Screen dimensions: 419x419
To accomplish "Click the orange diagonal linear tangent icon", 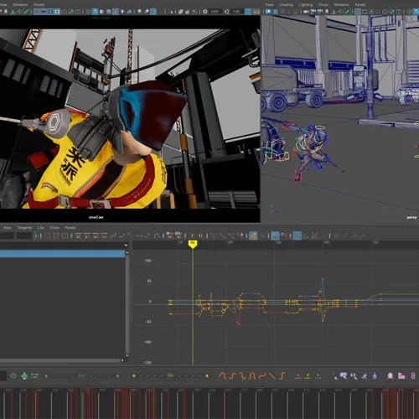I will tap(272, 376).
